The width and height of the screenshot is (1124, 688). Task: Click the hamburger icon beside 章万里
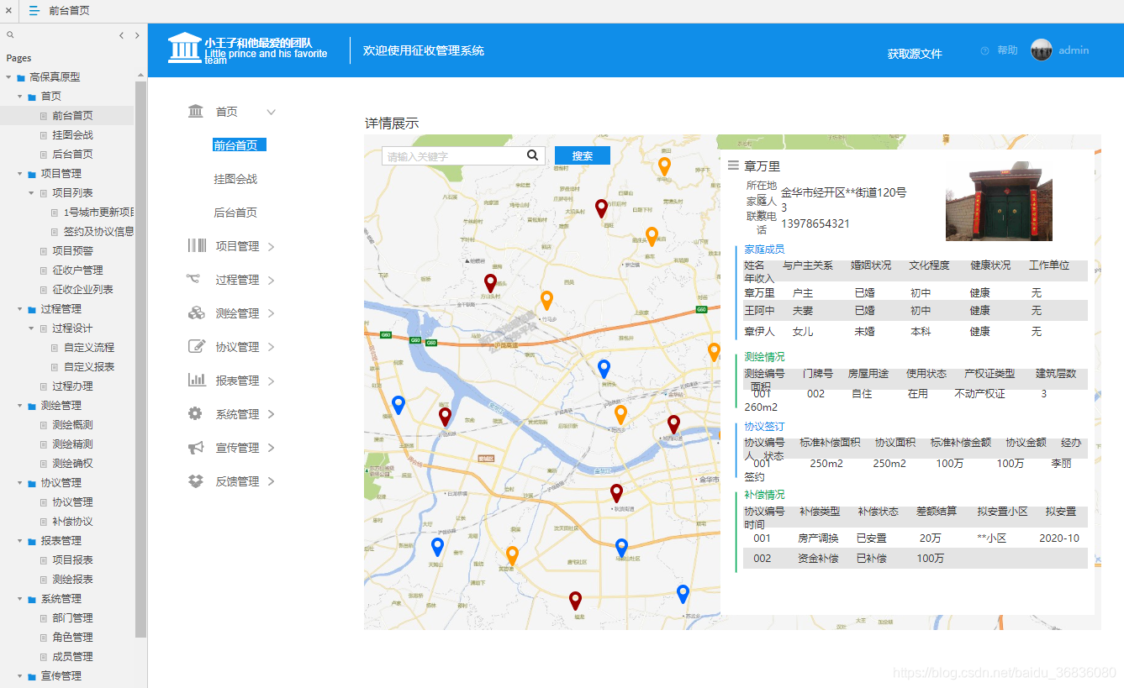point(733,165)
